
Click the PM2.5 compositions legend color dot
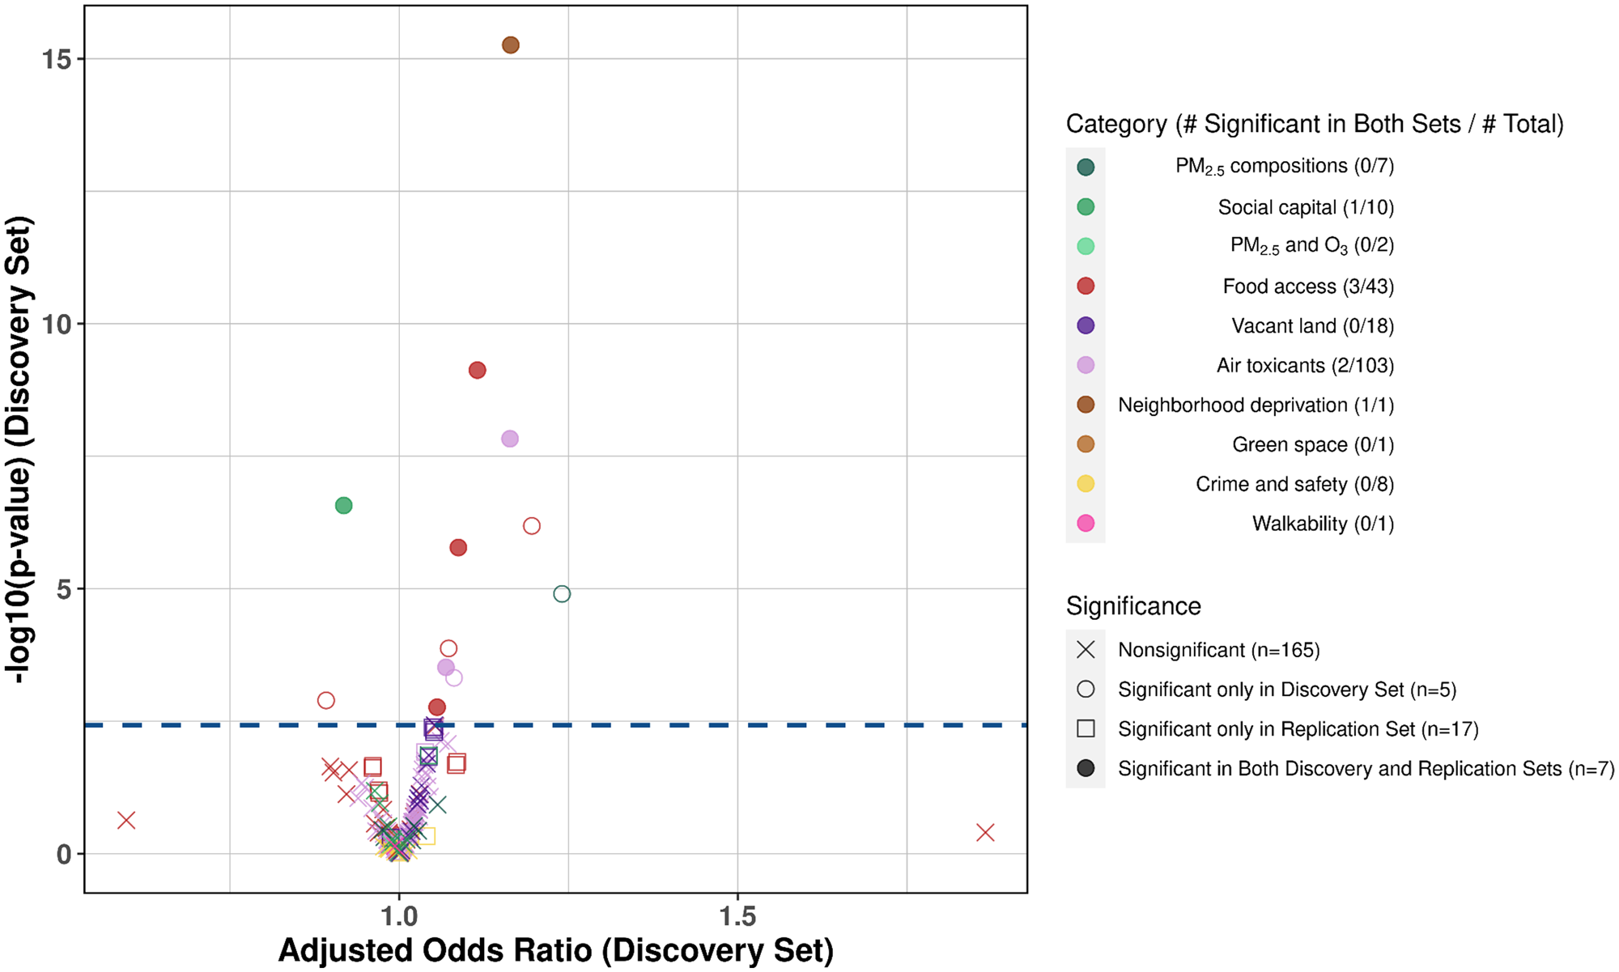point(1086,168)
